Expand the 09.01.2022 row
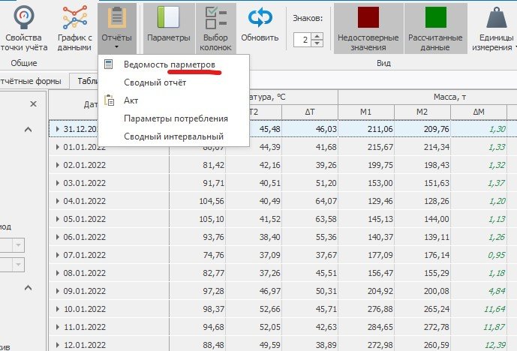 (x=58, y=290)
